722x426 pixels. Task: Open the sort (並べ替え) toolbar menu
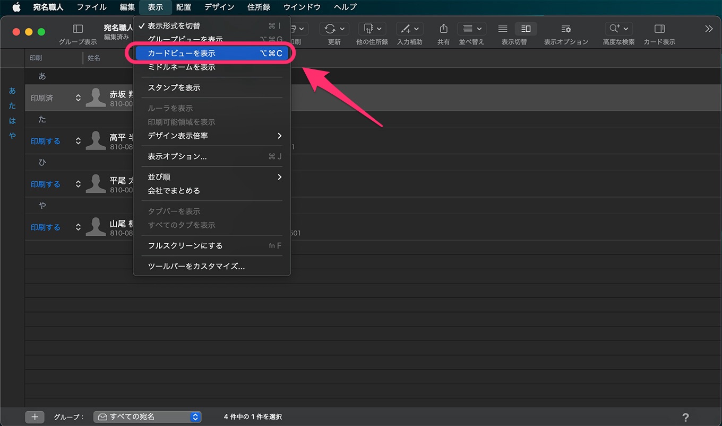click(x=471, y=29)
